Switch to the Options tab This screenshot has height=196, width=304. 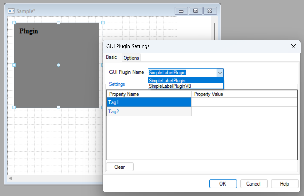coord(131,58)
